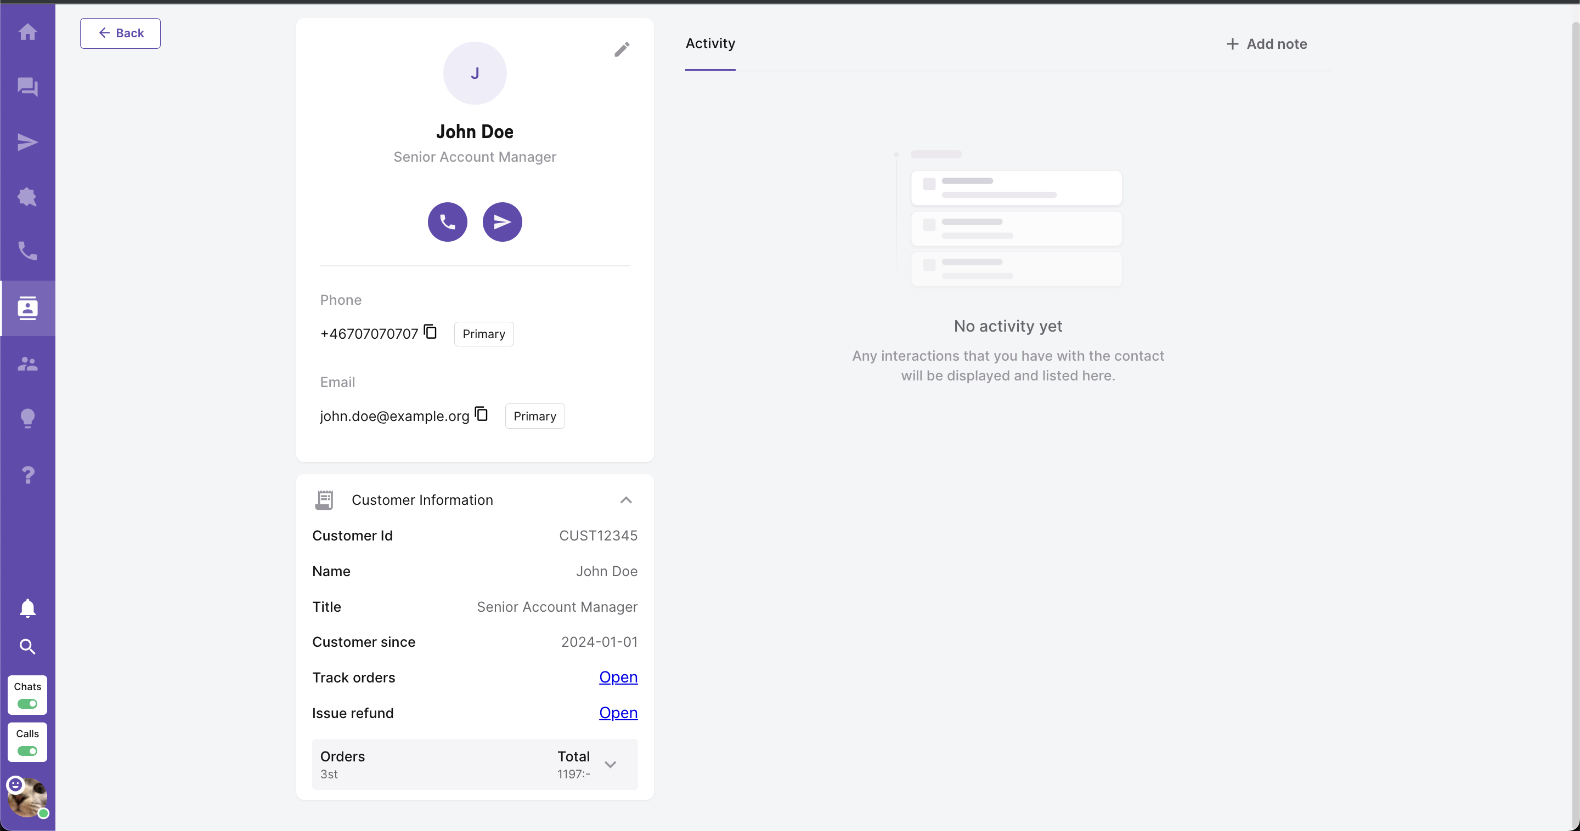Click the Help question mark icon in sidebar
Image resolution: width=1580 pixels, height=831 pixels.
pyautogui.click(x=28, y=476)
